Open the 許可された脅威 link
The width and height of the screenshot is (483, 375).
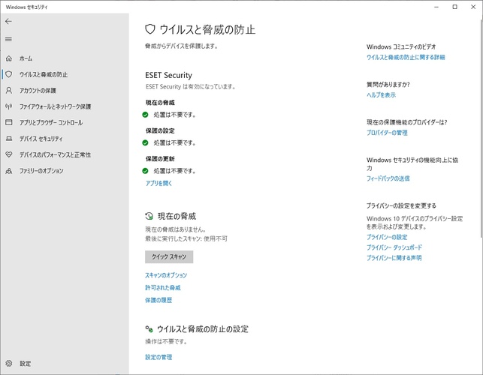pyautogui.click(x=163, y=288)
